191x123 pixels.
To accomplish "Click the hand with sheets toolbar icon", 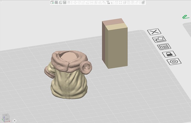I will [x=61, y=2].
